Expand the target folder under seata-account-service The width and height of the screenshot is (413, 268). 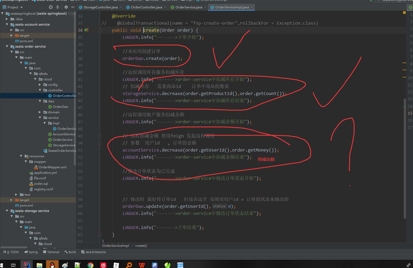click(x=12, y=35)
